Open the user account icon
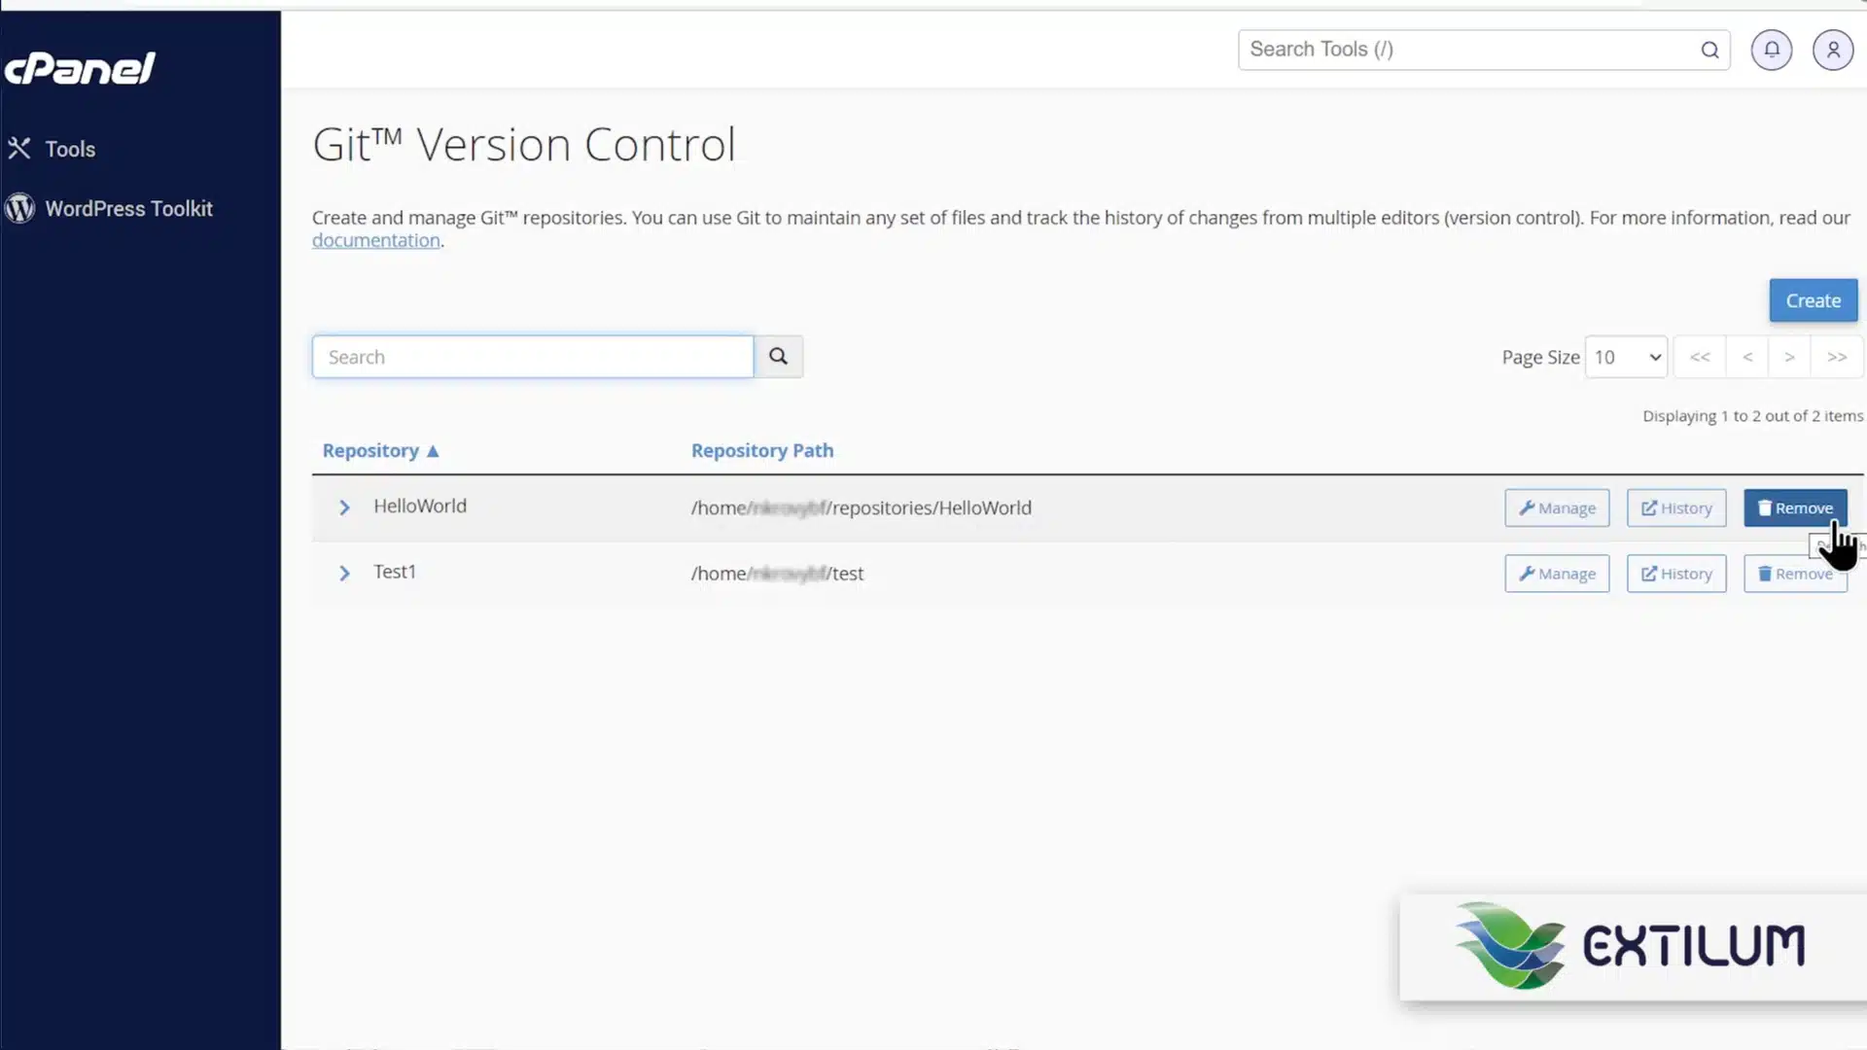 (x=1833, y=50)
